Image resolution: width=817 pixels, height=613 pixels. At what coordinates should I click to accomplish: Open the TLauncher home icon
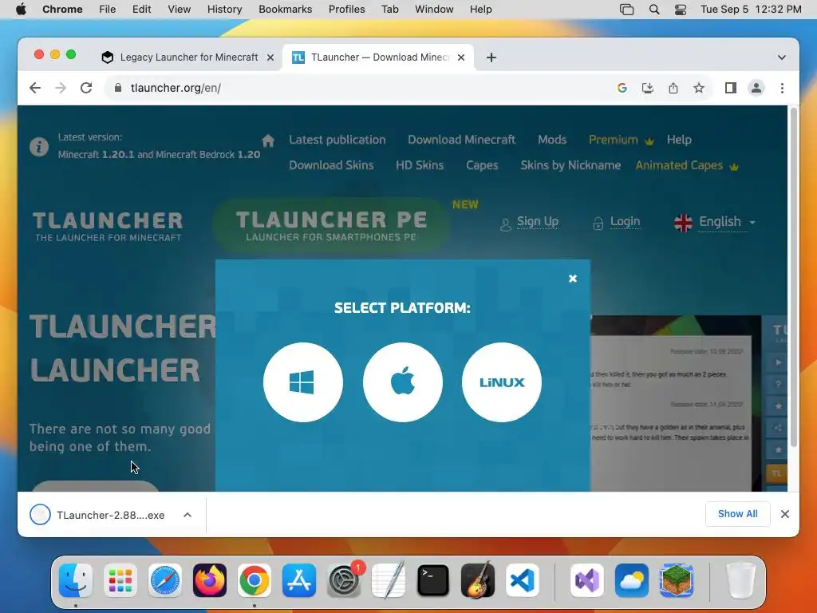click(x=268, y=140)
